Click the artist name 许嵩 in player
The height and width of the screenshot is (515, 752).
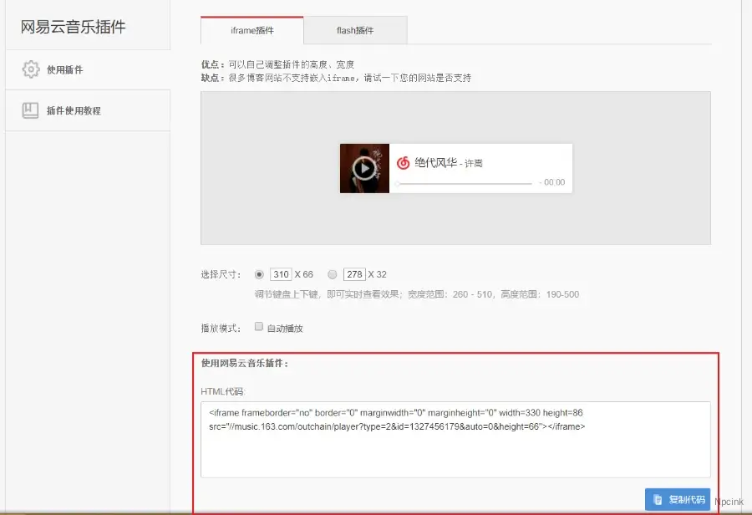tap(474, 164)
